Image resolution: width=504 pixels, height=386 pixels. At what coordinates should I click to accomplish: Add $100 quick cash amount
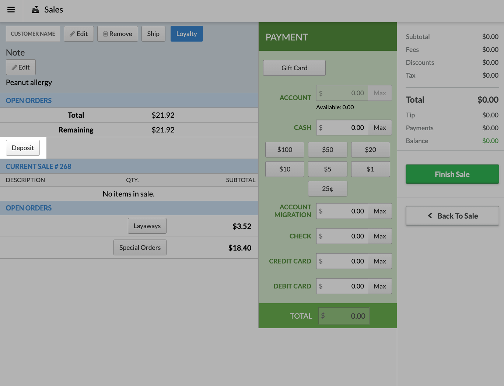[284, 149]
